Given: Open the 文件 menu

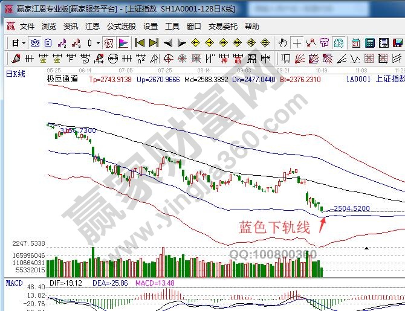Looking at the screenshot, I should (27, 27).
